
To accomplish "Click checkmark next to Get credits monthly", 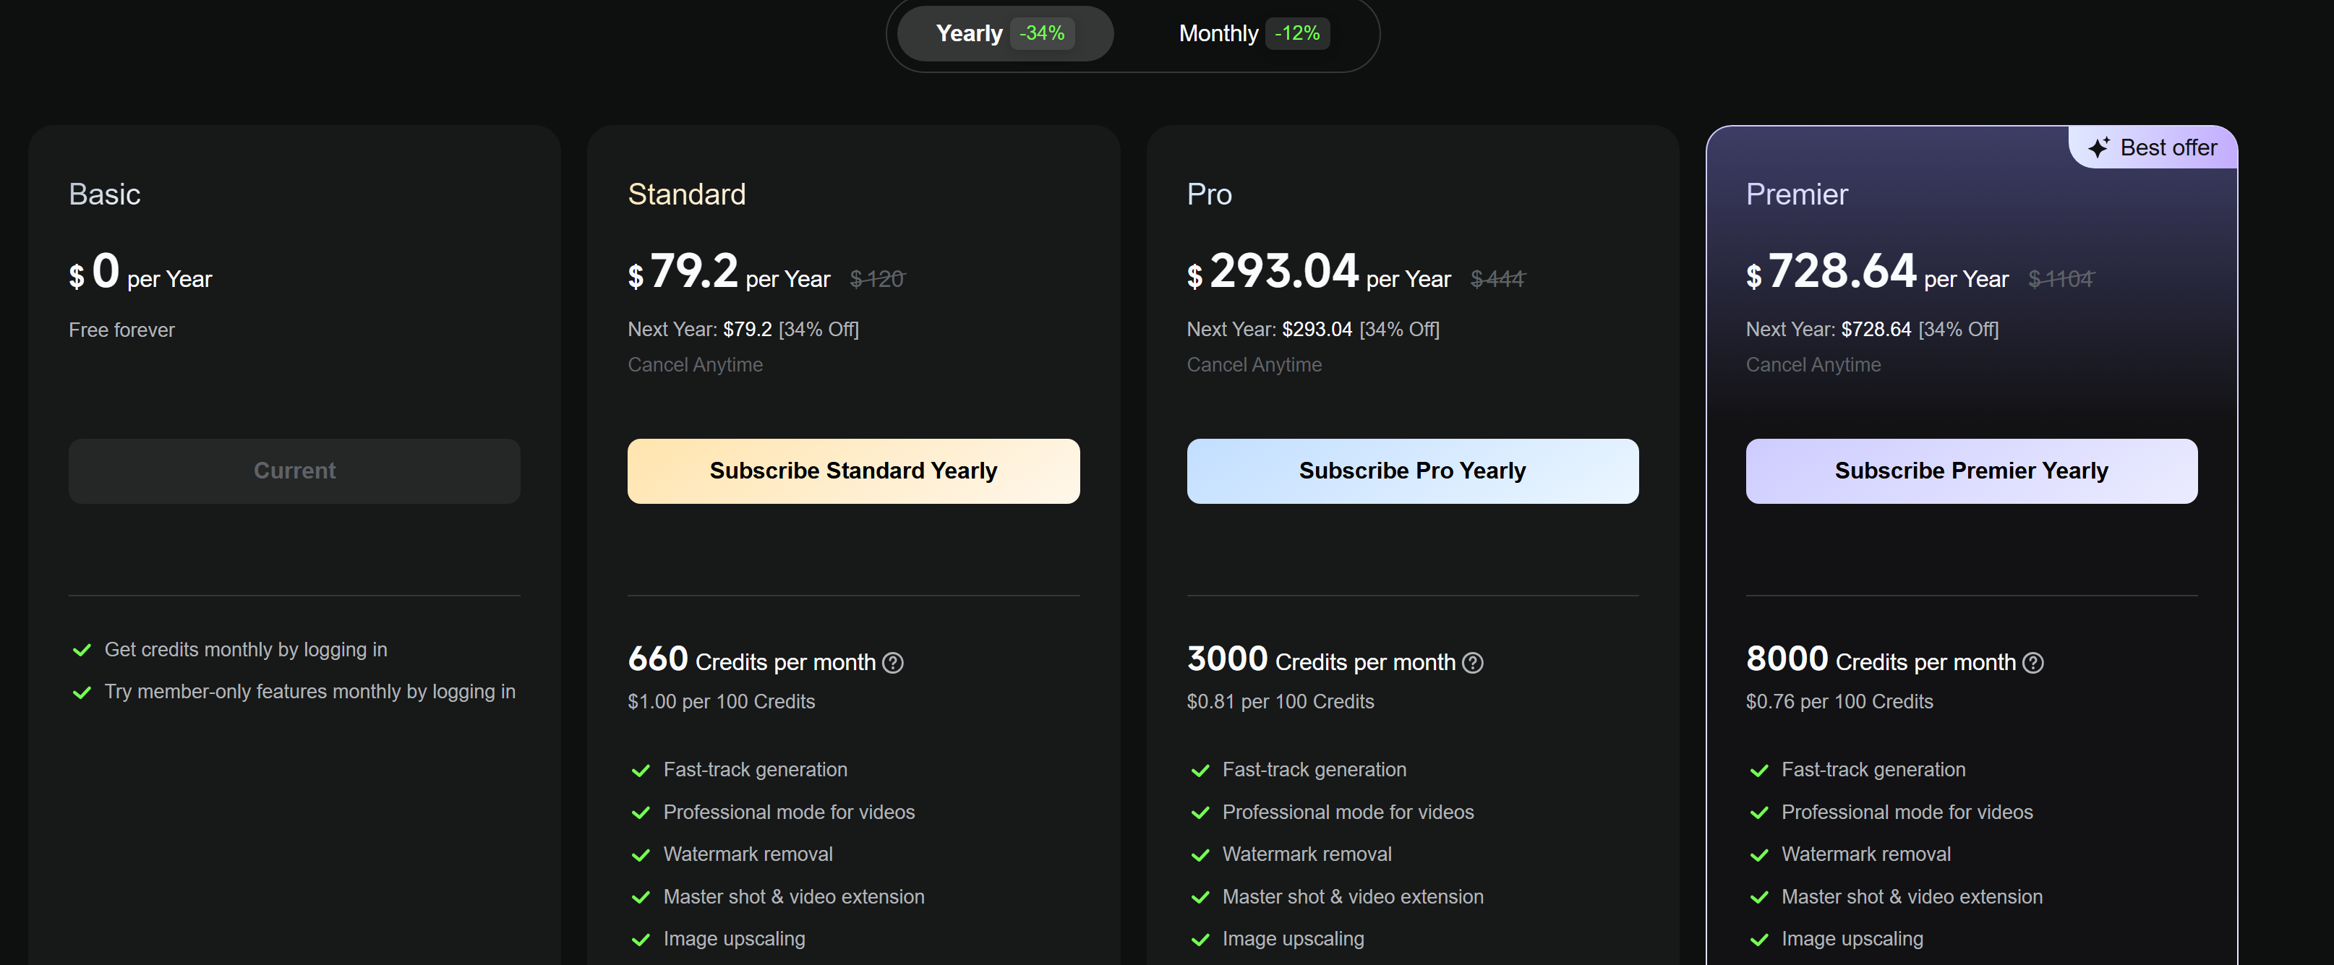I will tap(82, 651).
